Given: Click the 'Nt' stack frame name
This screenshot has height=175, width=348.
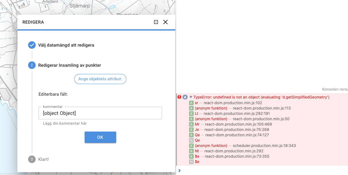Looking at the screenshot, I should click(x=197, y=151).
